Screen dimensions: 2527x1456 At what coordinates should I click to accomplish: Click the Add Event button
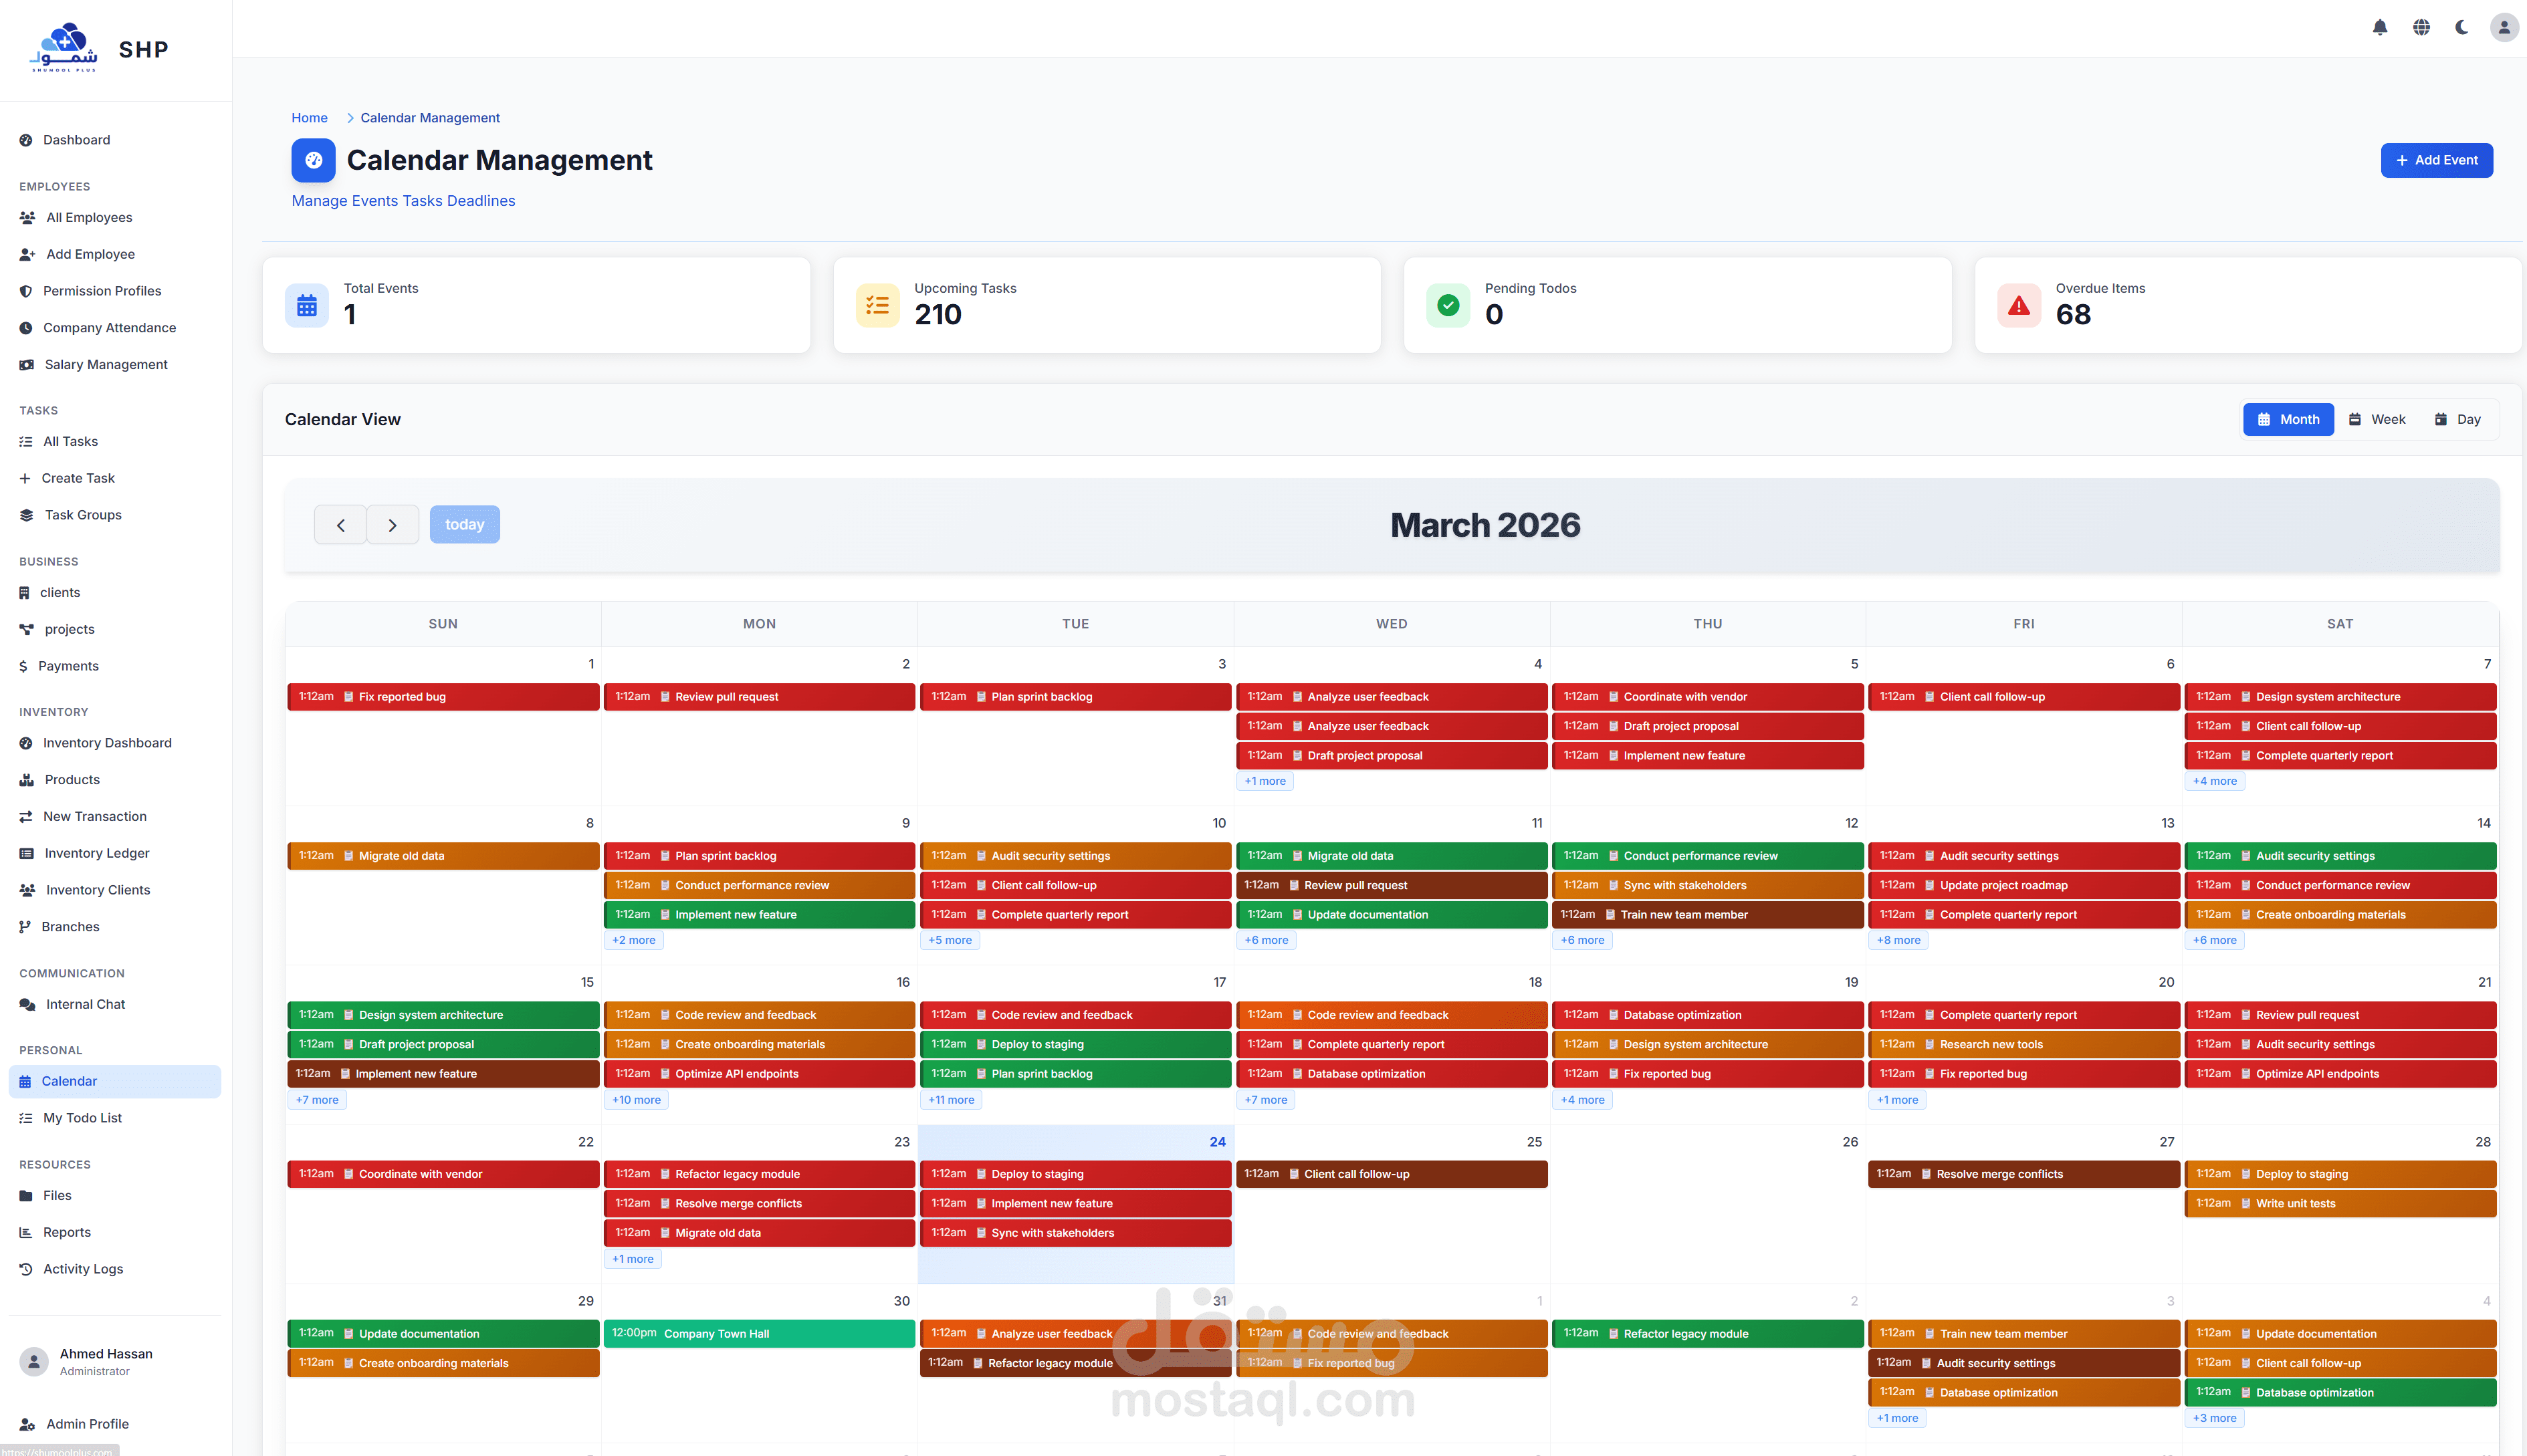click(x=2436, y=160)
